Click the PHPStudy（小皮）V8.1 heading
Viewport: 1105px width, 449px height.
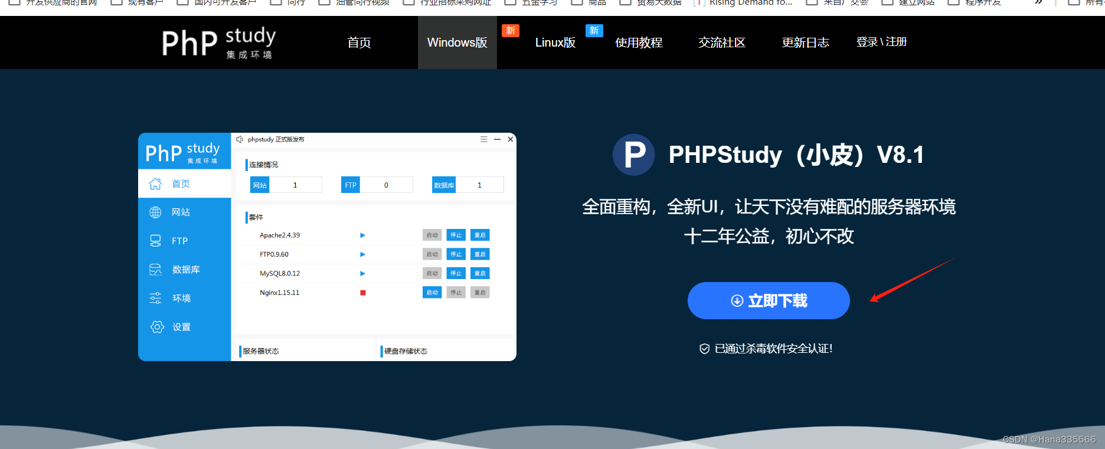click(x=796, y=155)
